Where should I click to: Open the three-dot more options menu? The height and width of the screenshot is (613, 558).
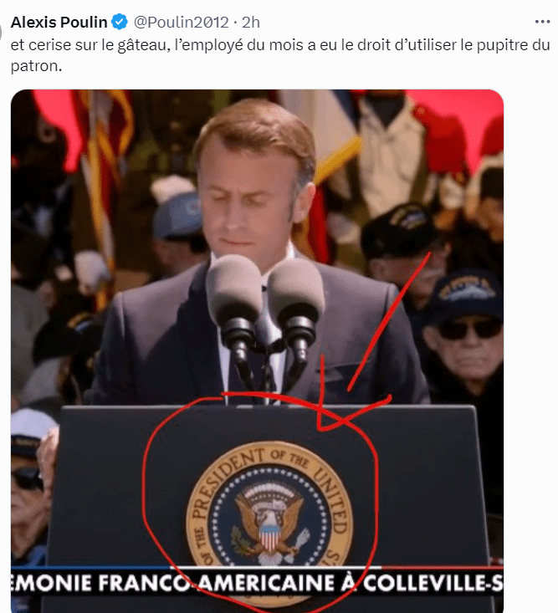click(542, 22)
